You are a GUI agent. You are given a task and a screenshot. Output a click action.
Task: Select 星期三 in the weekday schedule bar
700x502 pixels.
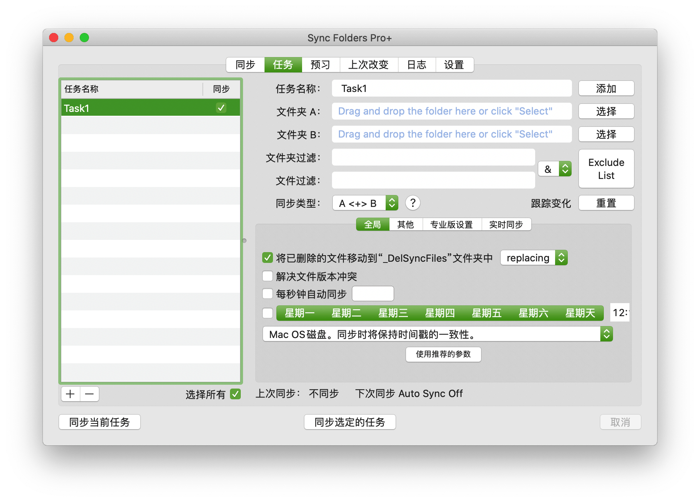[x=393, y=313]
